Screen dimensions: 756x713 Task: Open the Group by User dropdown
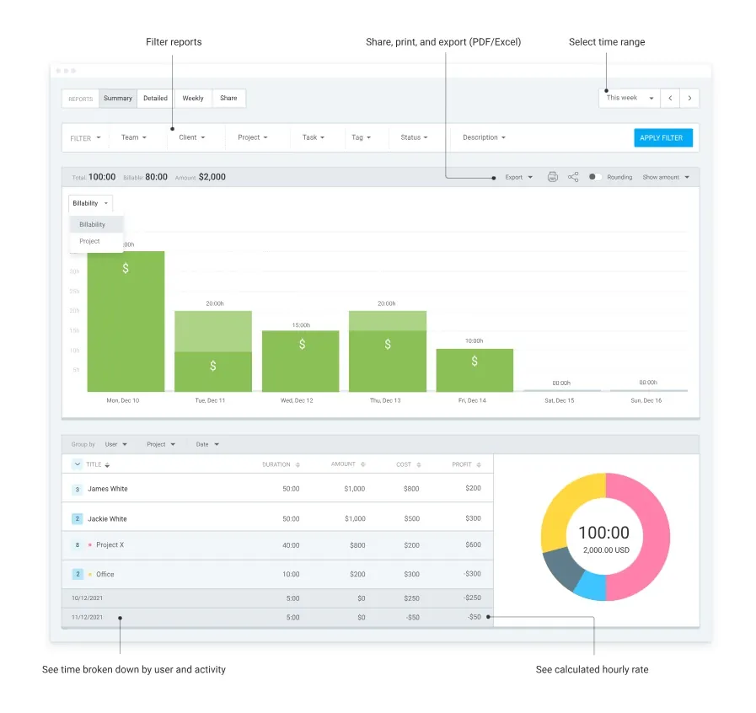click(116, 444)
